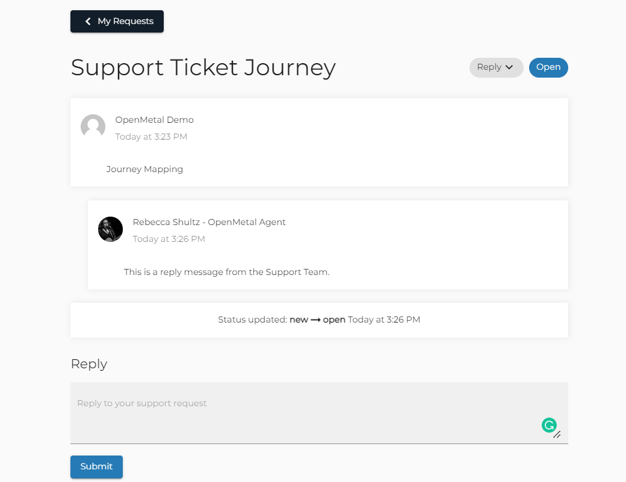Click the Today at 3:23 PM timestamp
626x482 pixels.
click(x=151, y=137)
